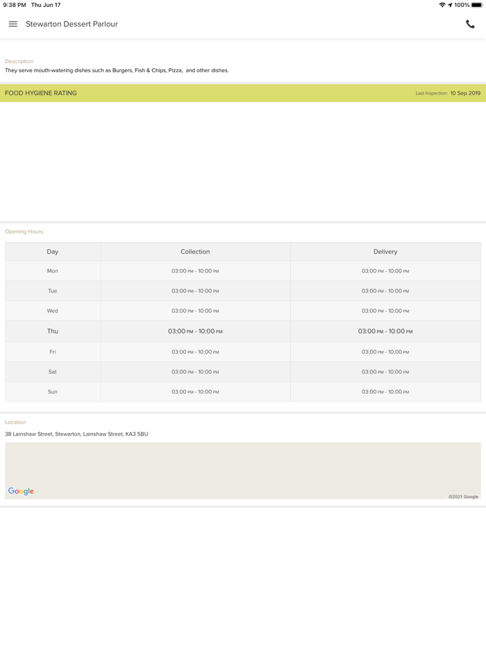Tap the Thu Jun 17 date in status bar
The width and height of the screenshot is (486, 649).
tap(46, 5)
